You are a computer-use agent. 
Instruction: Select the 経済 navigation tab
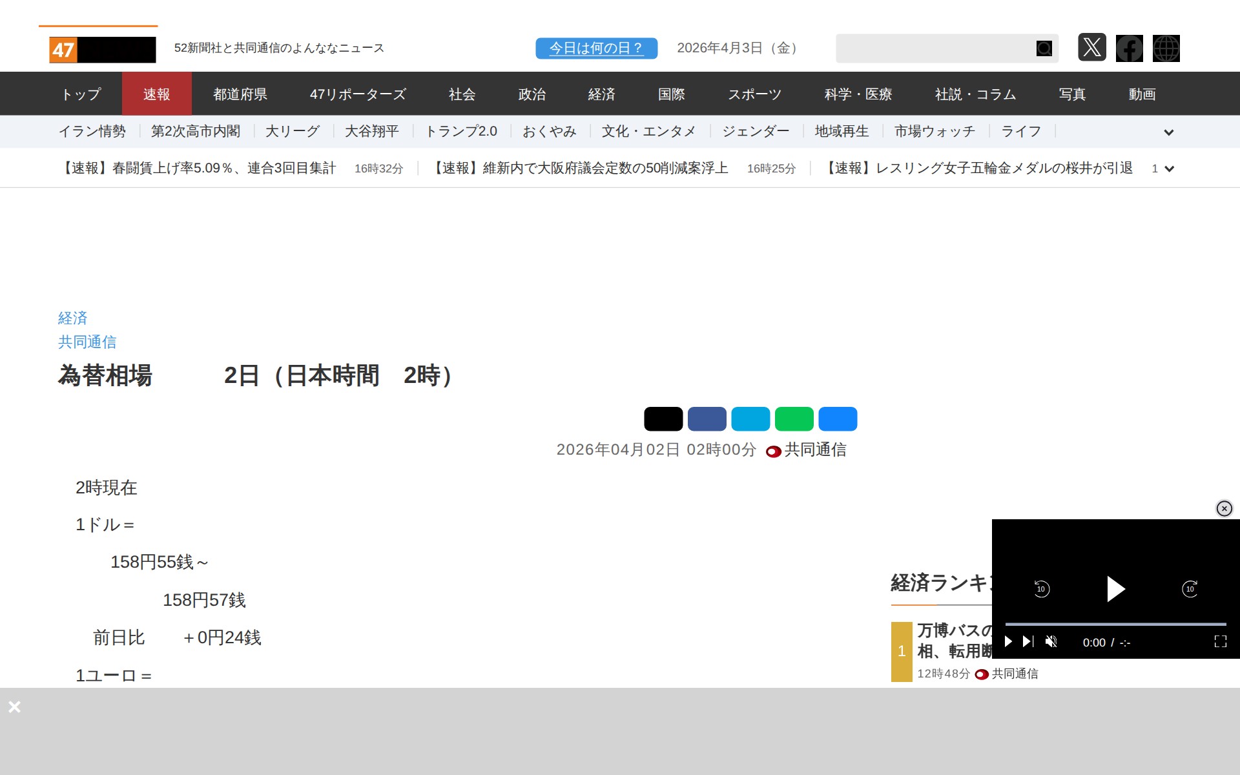[601, 94]
